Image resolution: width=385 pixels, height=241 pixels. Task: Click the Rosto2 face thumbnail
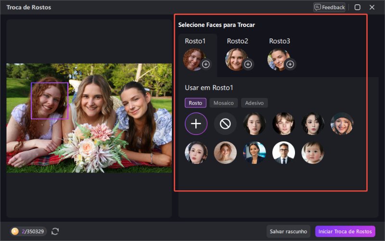(x=236, y=59)
